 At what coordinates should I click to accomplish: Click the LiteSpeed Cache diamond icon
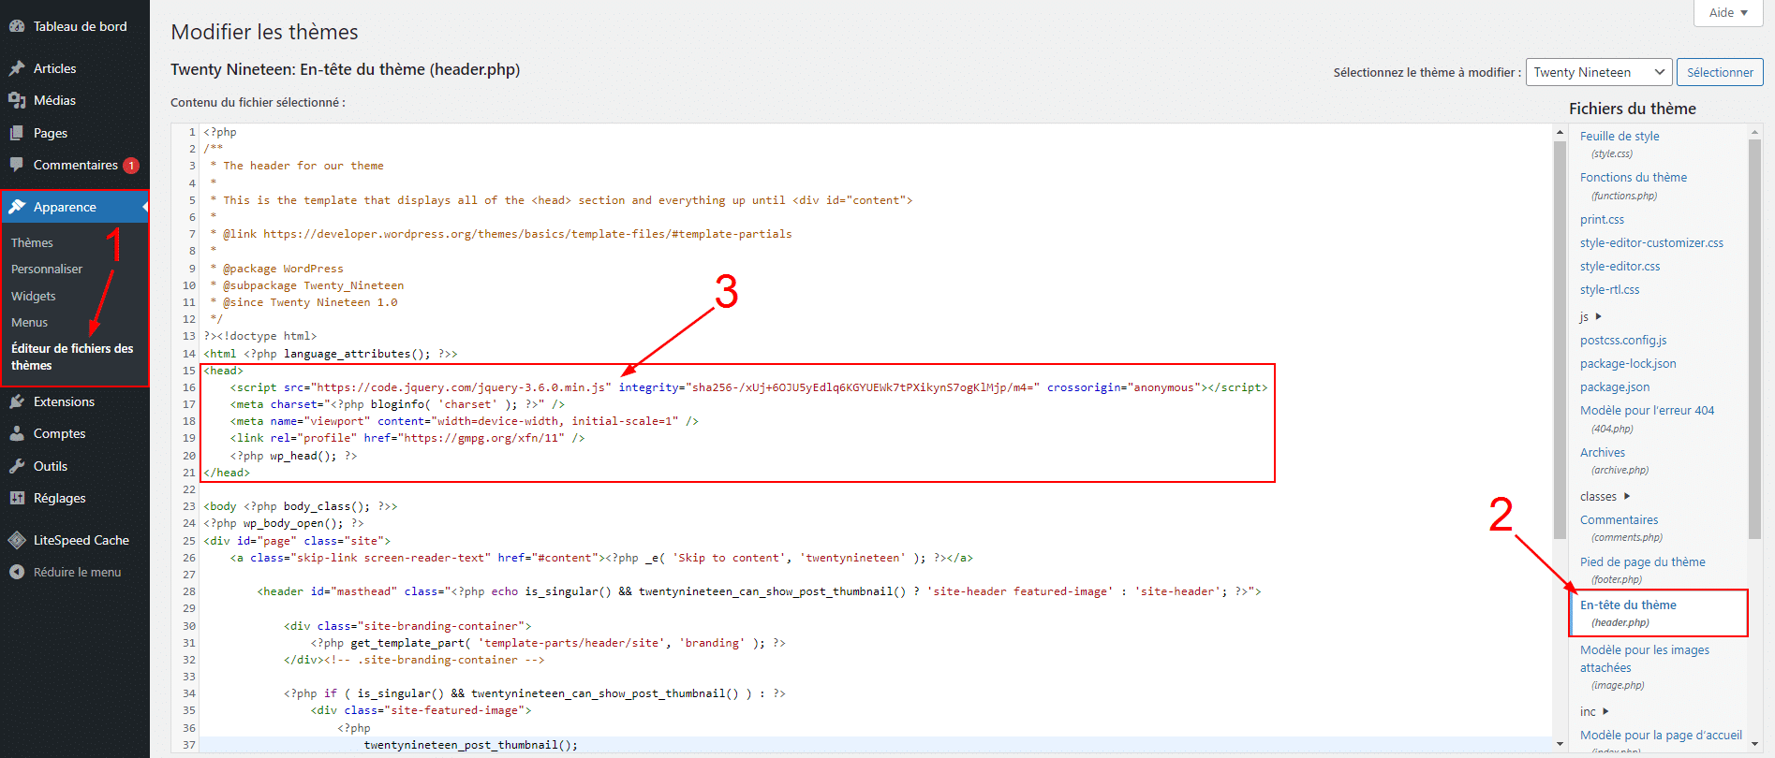(x=17, y=540)
